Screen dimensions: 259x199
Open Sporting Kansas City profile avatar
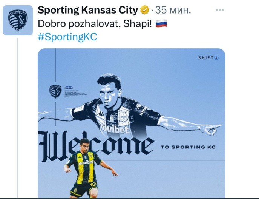[18, 20]
